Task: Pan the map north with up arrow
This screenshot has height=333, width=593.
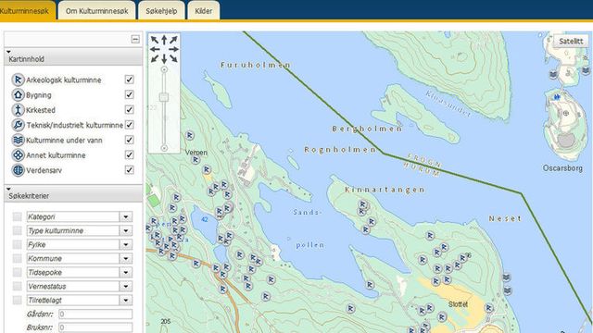Action: tap(164, 40)
